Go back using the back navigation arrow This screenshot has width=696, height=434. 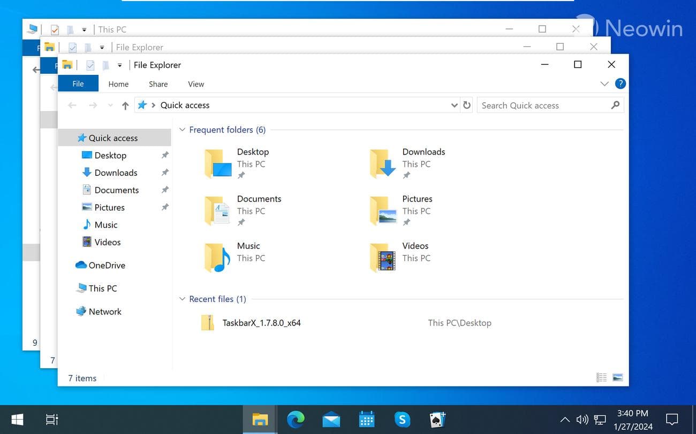72,105
